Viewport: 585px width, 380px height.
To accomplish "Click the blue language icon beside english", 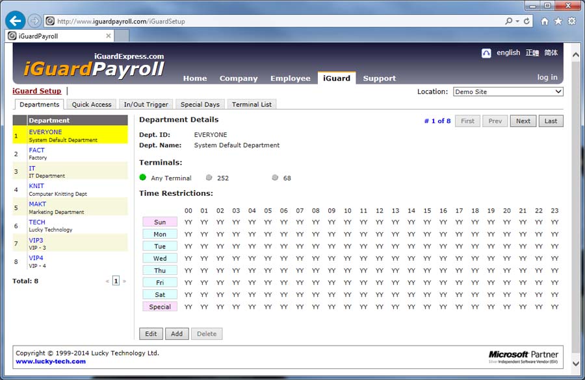I will (x=486, y=53).
